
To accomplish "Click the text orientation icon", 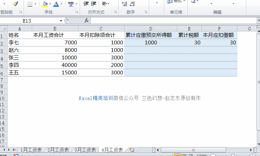I will click(104, 4).
